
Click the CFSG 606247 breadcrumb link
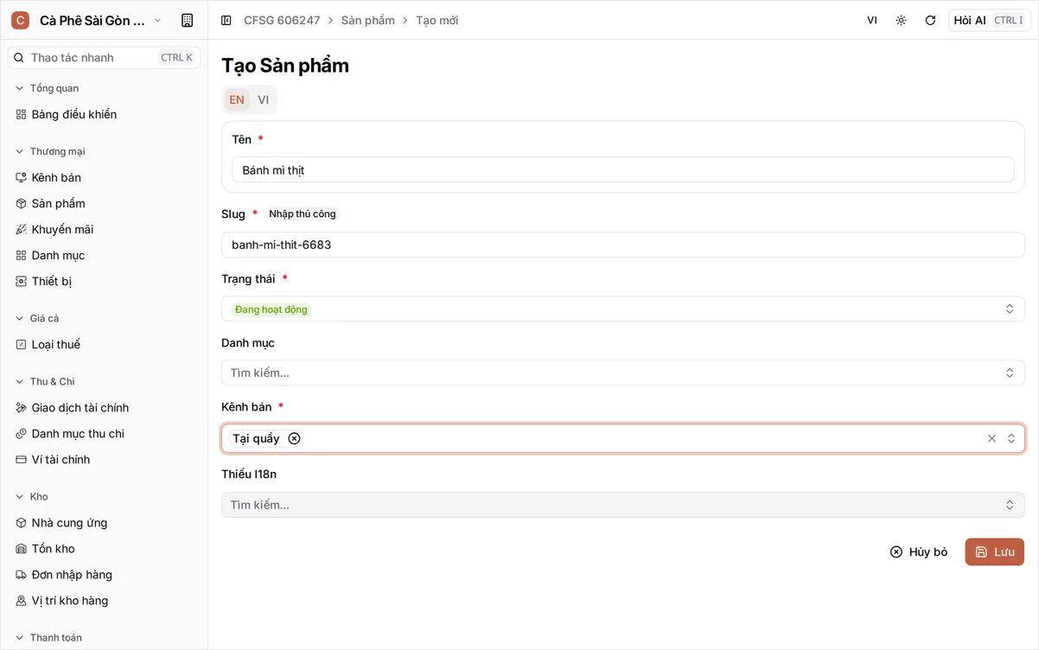point(282,20)
